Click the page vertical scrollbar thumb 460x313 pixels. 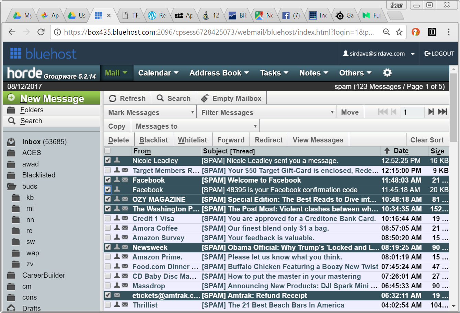pos(453,106)
